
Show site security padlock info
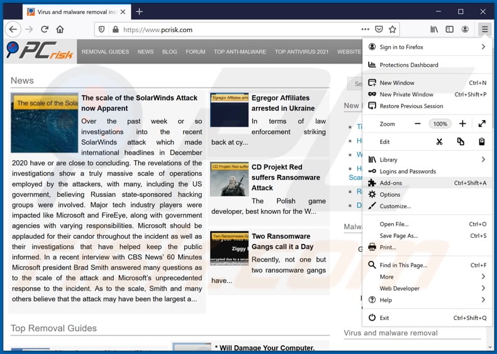[x=115, y=30]
